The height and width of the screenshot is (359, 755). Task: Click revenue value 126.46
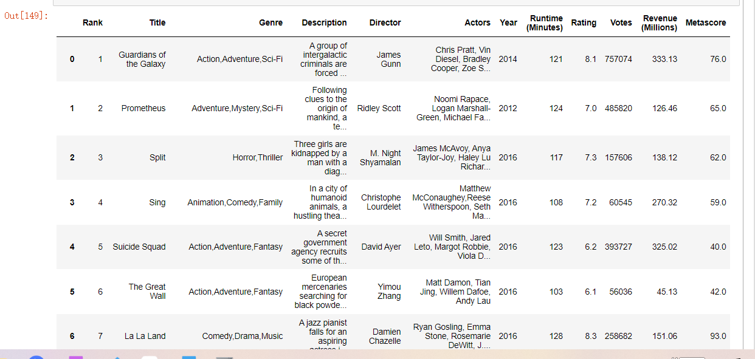664,108
